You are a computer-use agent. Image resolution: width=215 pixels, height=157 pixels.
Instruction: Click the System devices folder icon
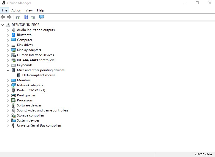click(x=13, y=120)
